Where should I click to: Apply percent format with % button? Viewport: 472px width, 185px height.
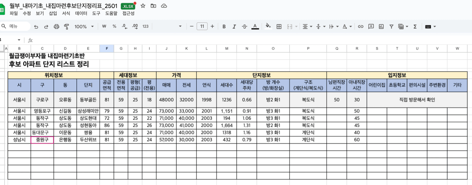pos(114,27)
